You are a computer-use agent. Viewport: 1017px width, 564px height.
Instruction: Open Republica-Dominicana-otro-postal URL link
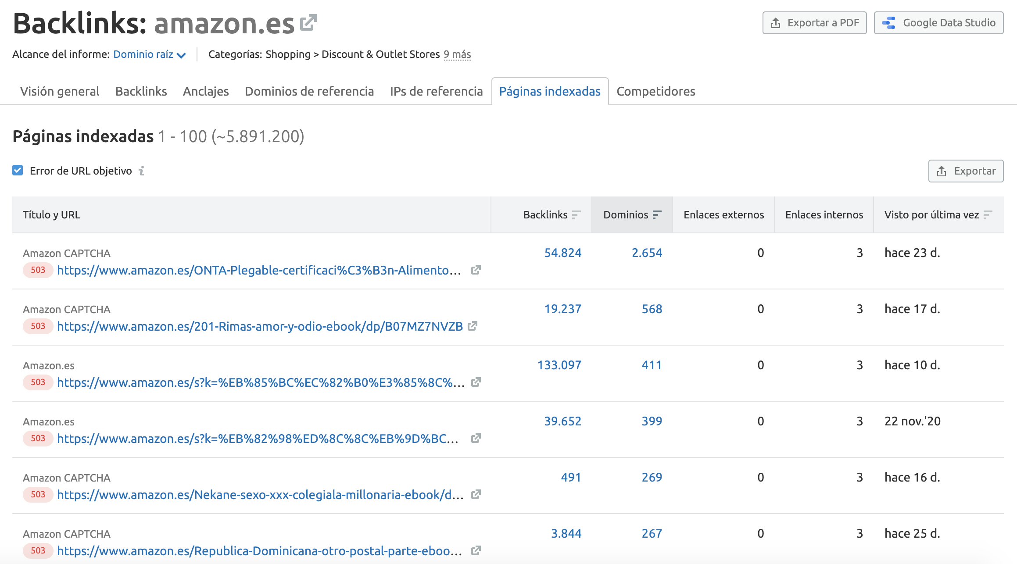260,551
